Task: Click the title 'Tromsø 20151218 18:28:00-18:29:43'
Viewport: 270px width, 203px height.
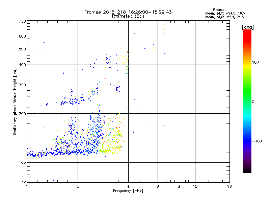Action: pos(128,12)
